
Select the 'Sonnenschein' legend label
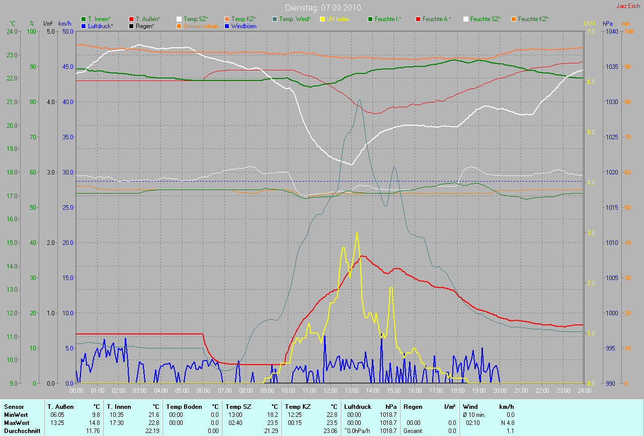(201, 26)
